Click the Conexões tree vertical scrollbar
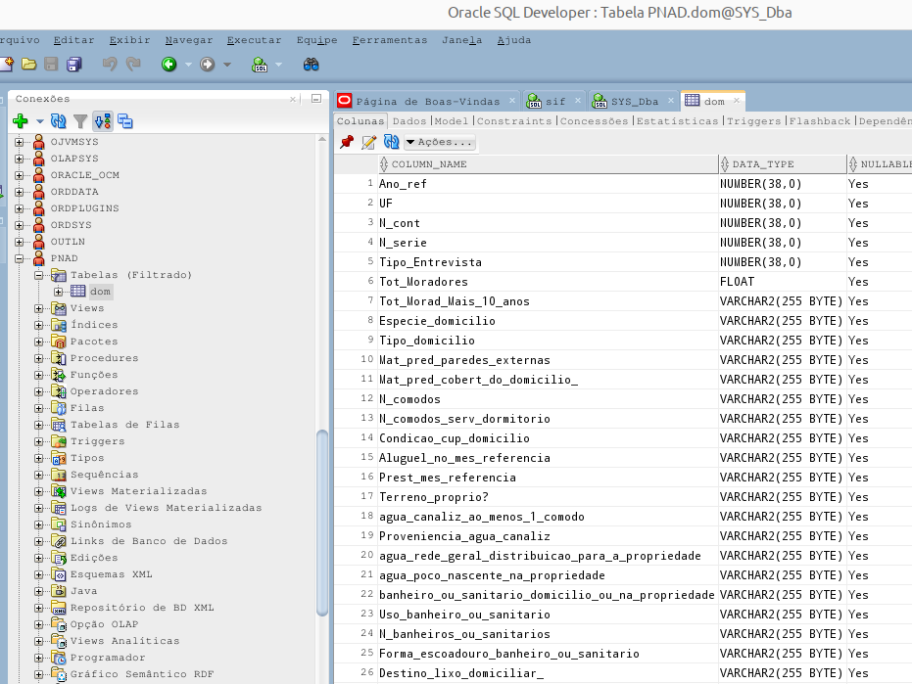The width and height of the screenshot is (912, 684). point(322,522)
